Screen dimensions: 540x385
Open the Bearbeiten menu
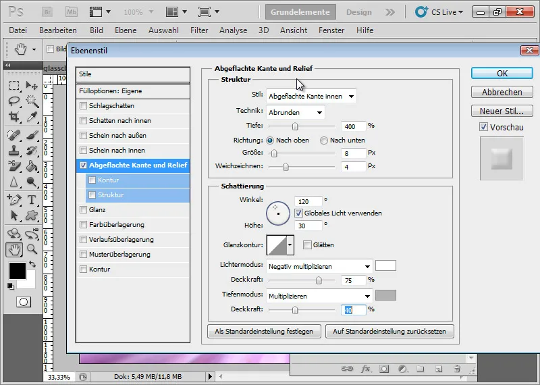click(x=58, y=30)
